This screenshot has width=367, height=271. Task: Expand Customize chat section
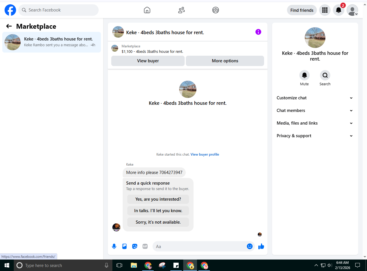[x=315, y=98]
